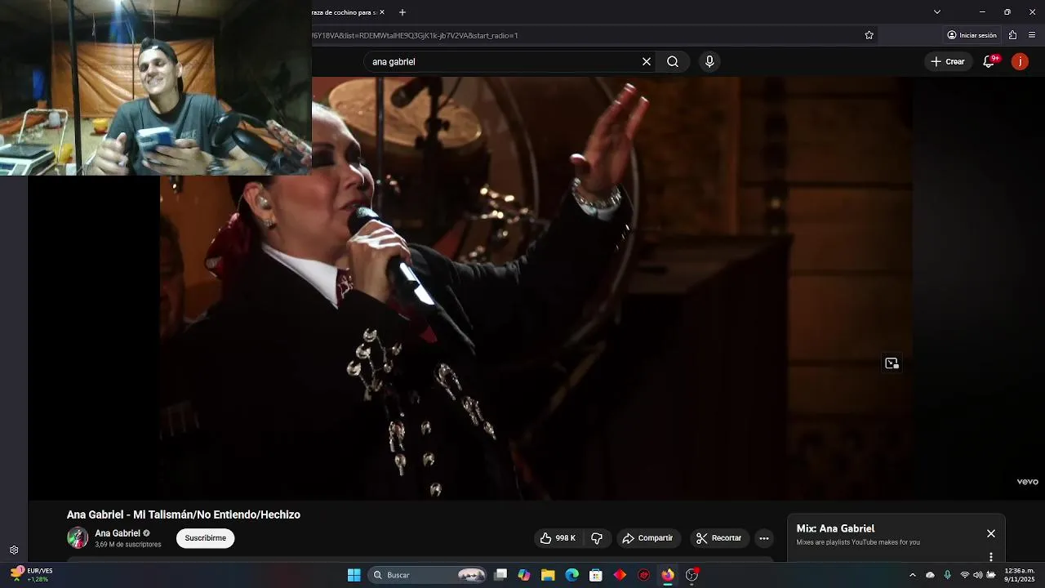Dislike the video

coord(597,538)
